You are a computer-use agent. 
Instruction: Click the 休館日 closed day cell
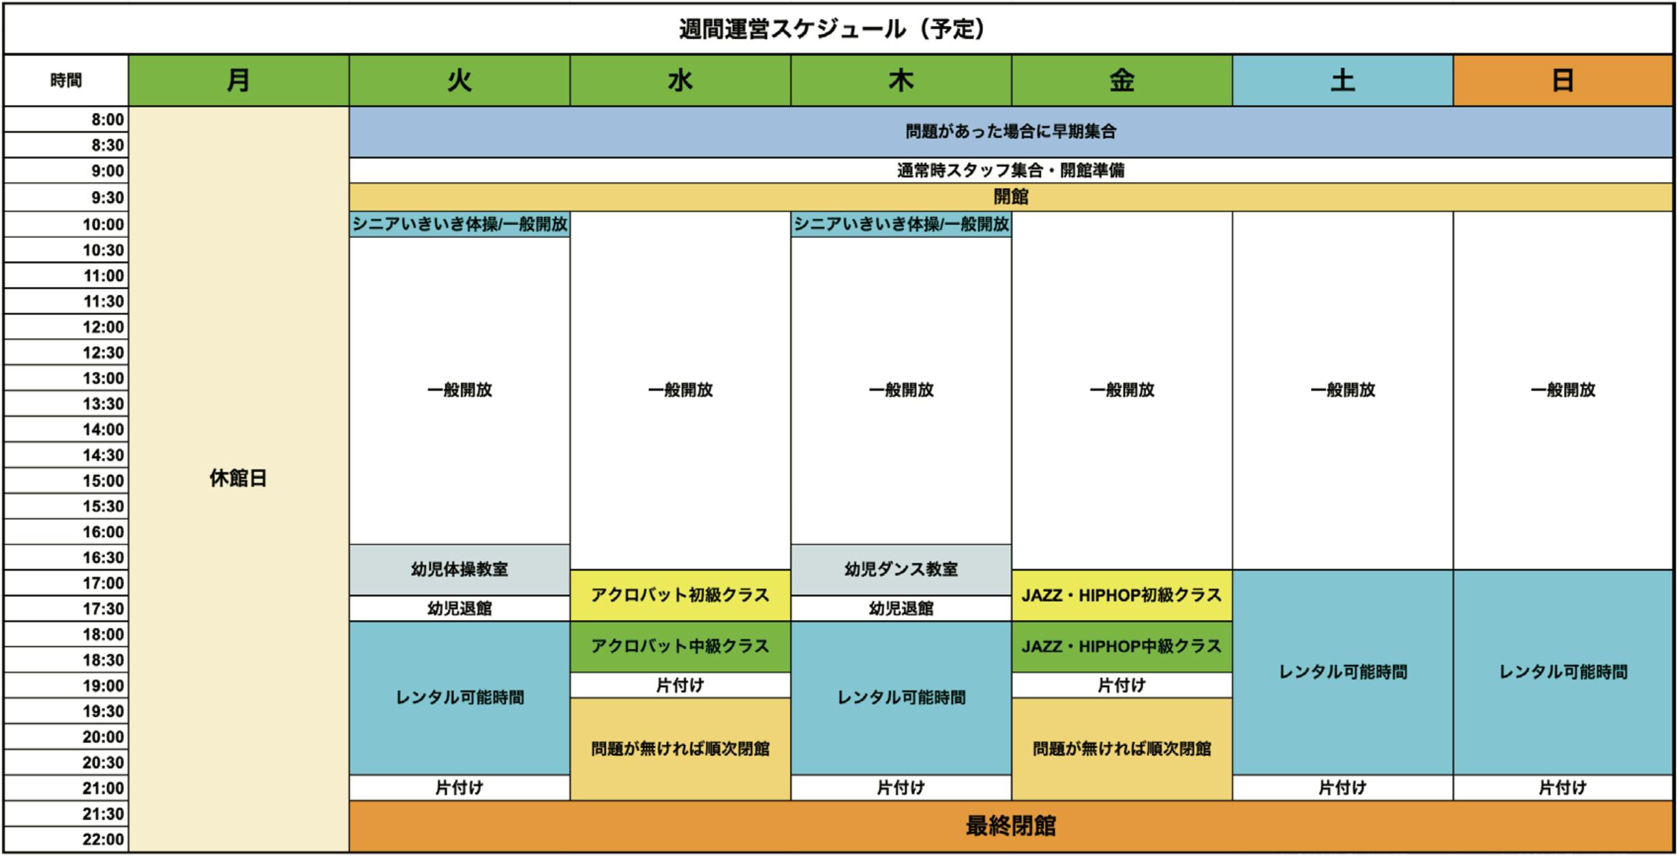239,478
